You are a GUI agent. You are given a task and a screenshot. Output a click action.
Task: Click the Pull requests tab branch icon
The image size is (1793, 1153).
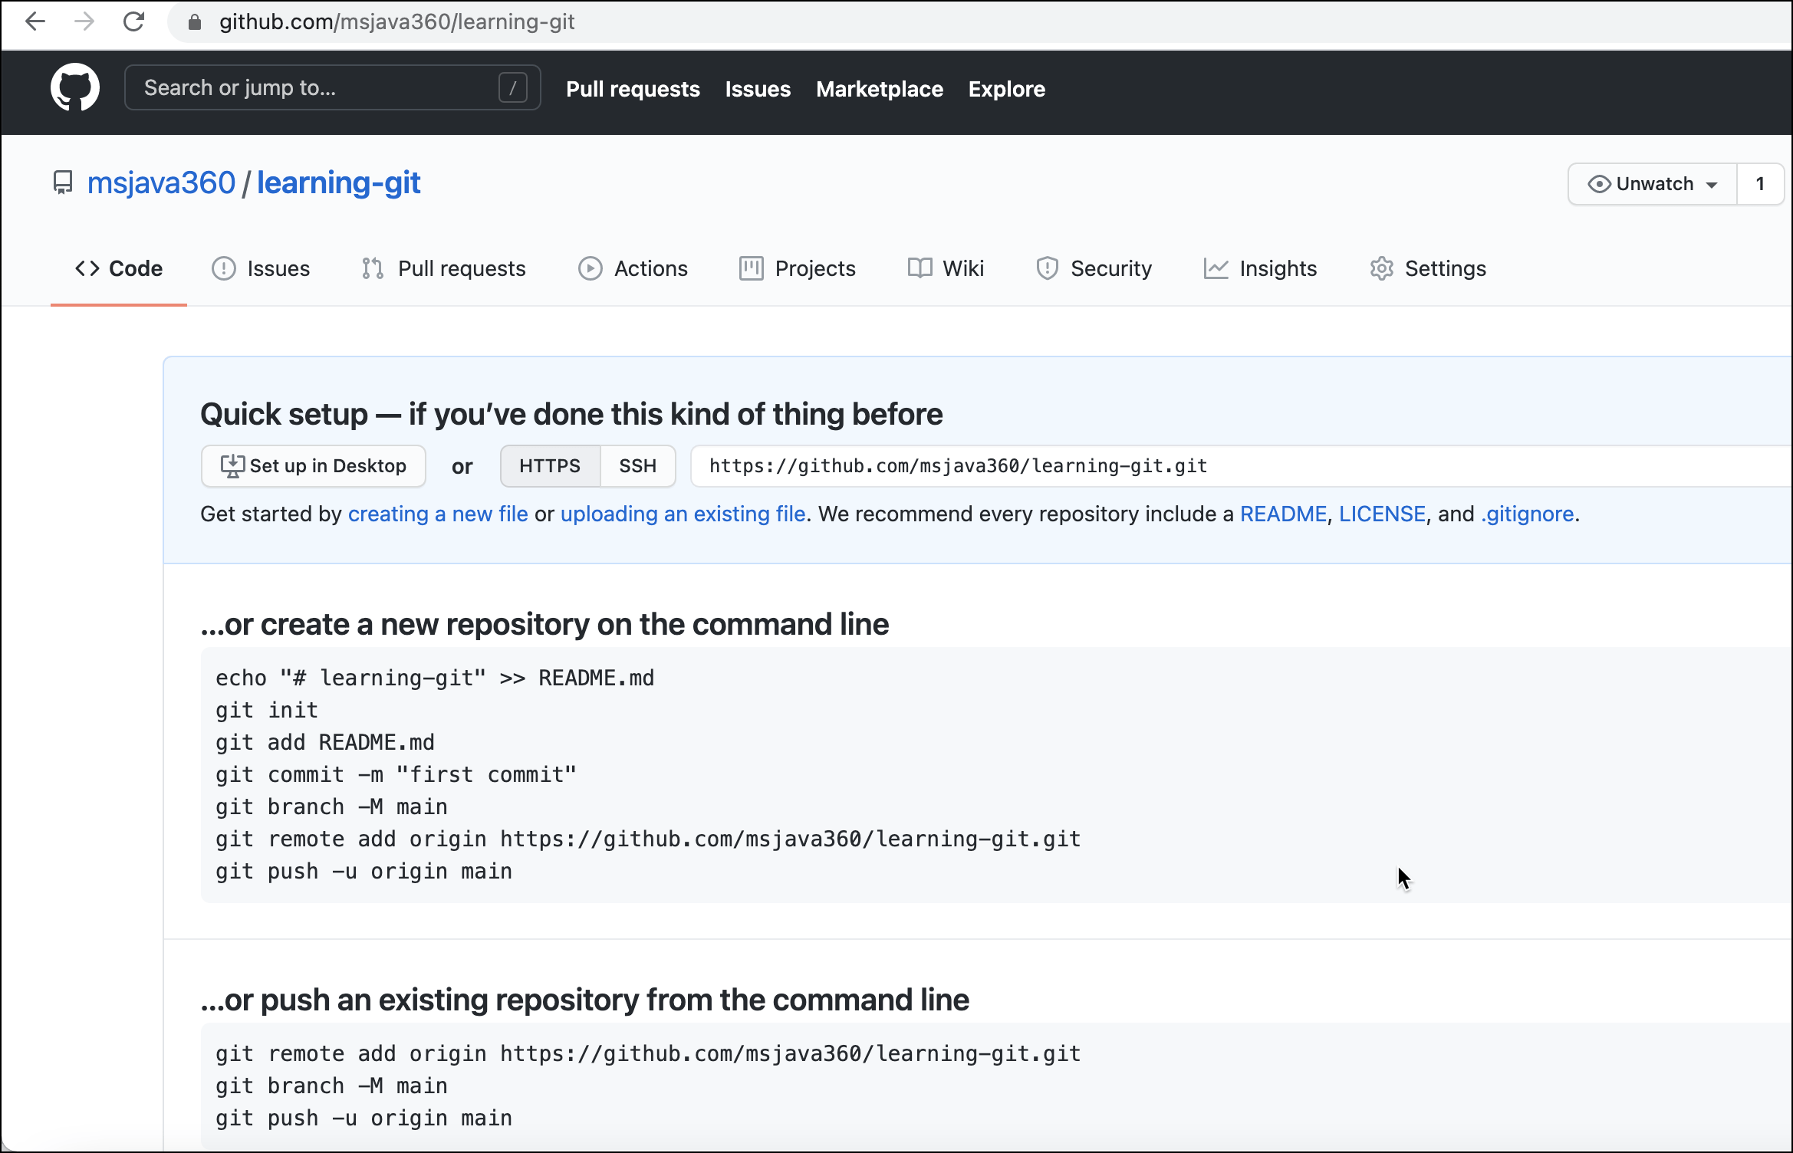coord(373,268)
